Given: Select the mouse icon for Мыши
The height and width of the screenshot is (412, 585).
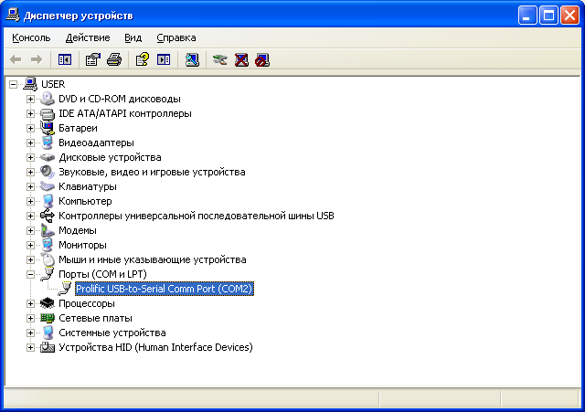Looking at the screenshot, I should pos(48,259).
